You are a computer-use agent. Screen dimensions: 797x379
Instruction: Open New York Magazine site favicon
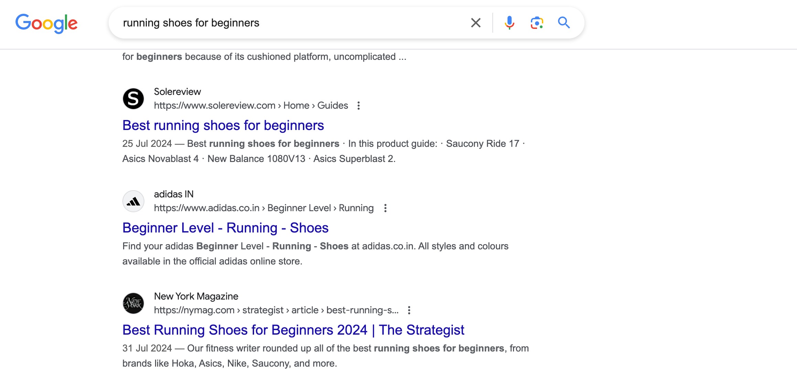133,303
